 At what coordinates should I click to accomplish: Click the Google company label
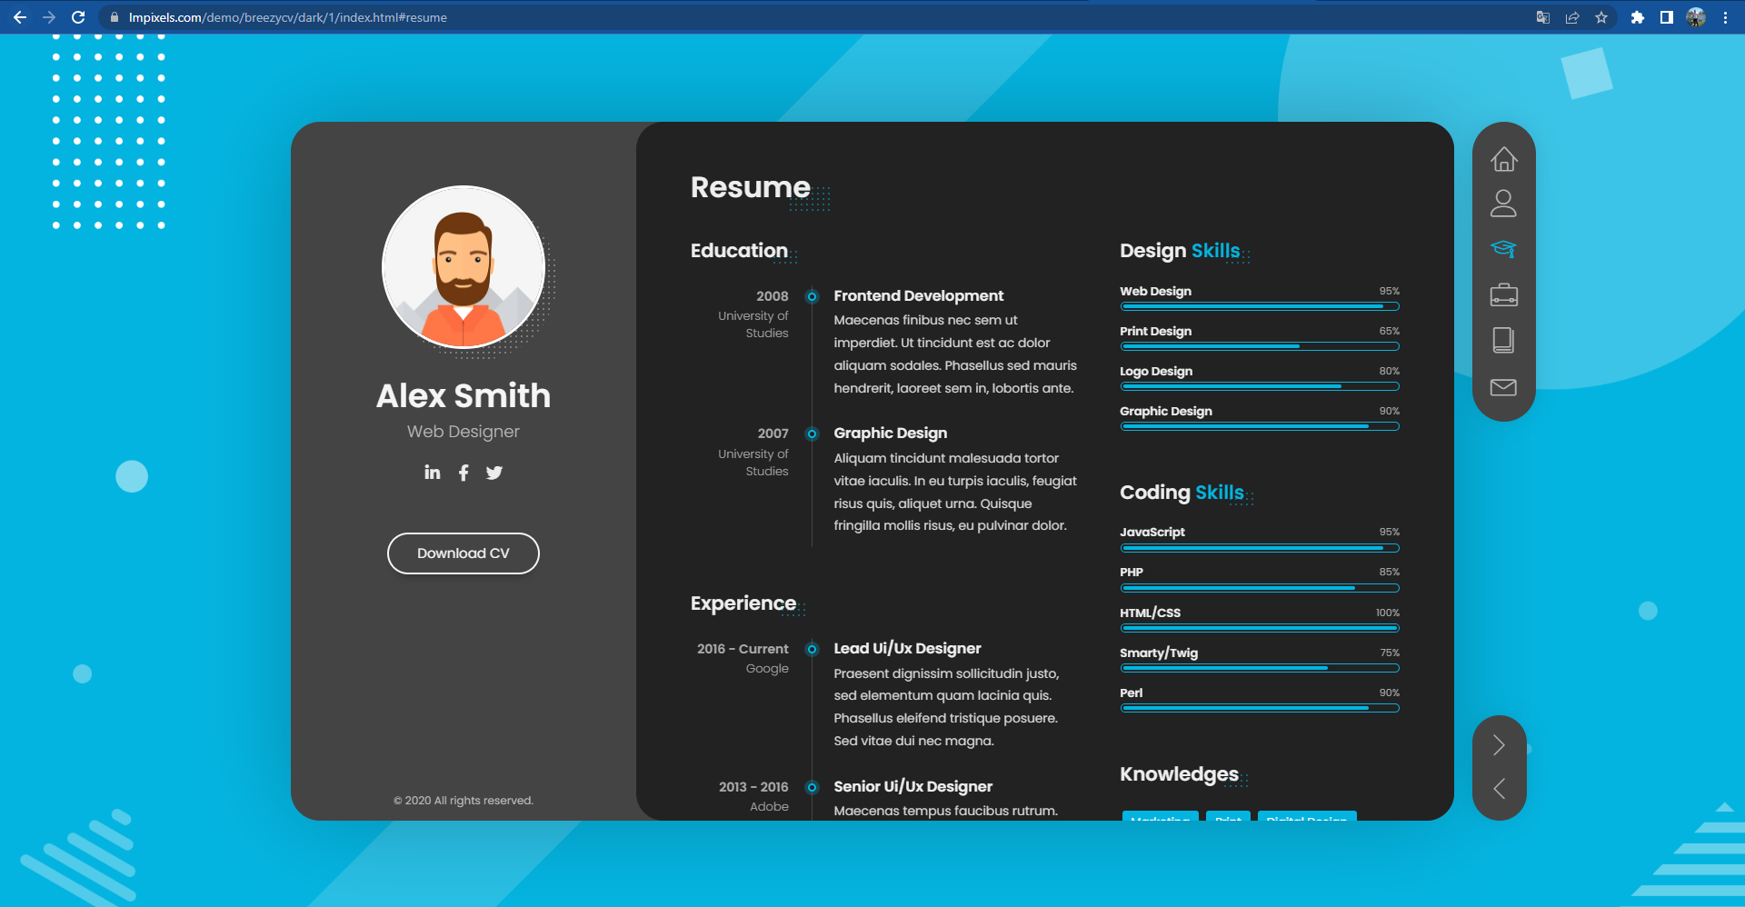pos(767,669)
